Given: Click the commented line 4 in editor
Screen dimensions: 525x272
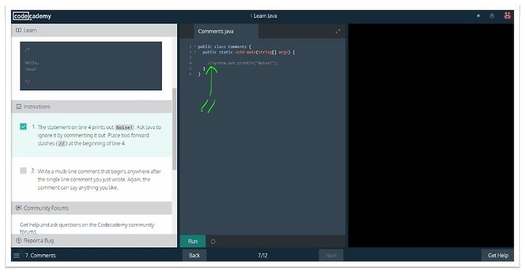Looking at the screenshot, I should [243, 63].
